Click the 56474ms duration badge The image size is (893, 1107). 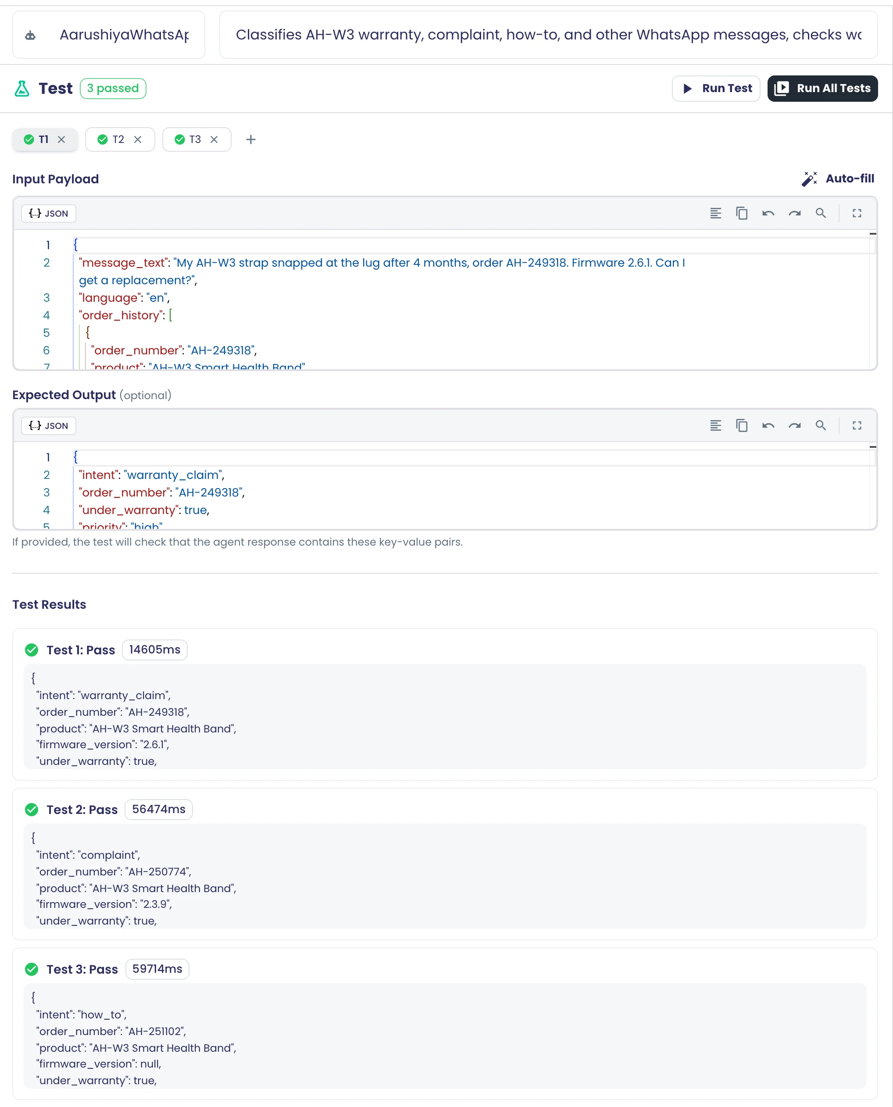pos(158,809)
